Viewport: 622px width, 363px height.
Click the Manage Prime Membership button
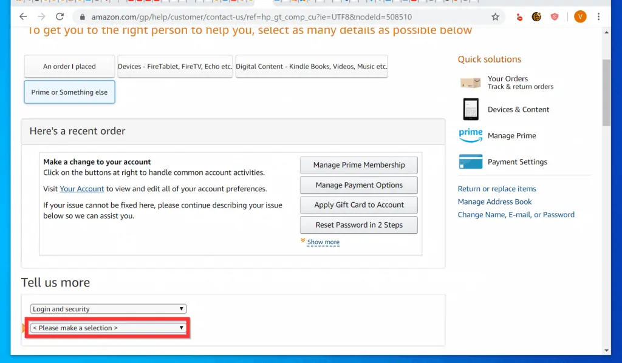(x=358, y=165)
